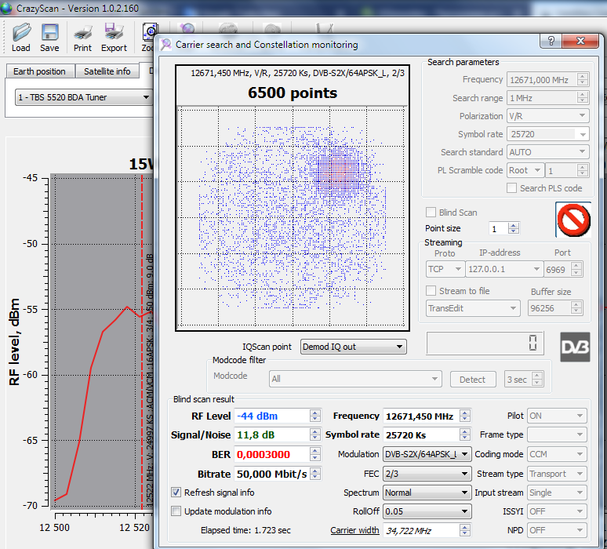Click the Load toolbar icon
This screenshot has height=549, width=607.
pos(20,37)
